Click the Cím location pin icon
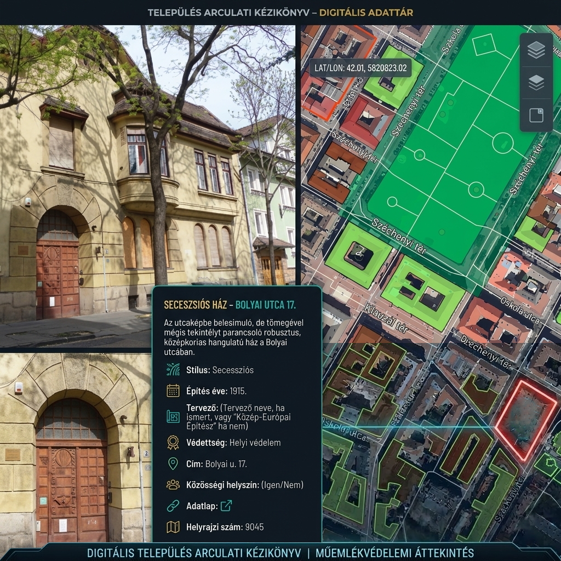561x561 pixels. 173,462
